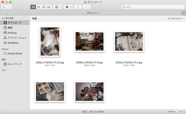Click the edit tags toolbar button
This screenshot has height=114, width=186.
point(87,7)
